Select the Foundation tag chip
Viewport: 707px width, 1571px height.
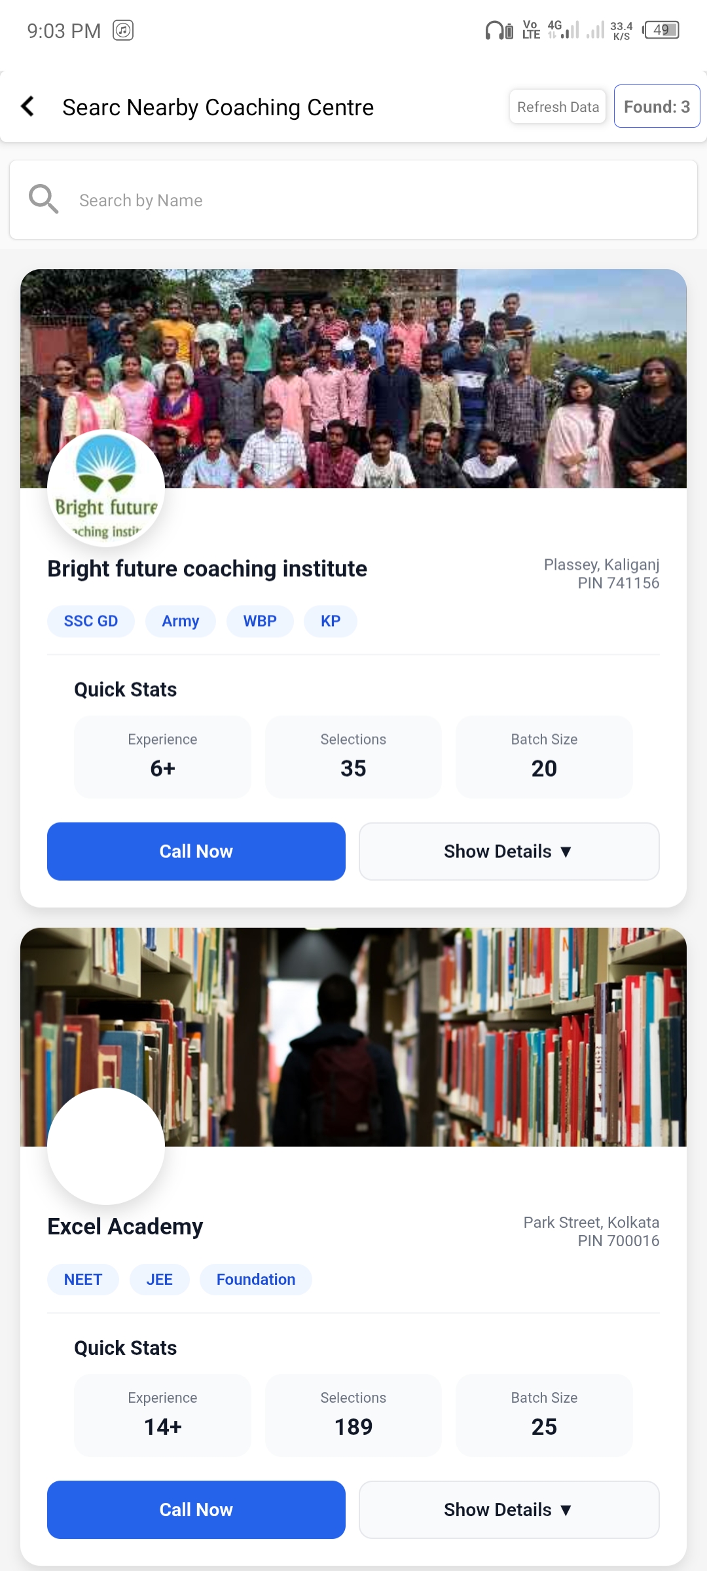(256, 1279)
